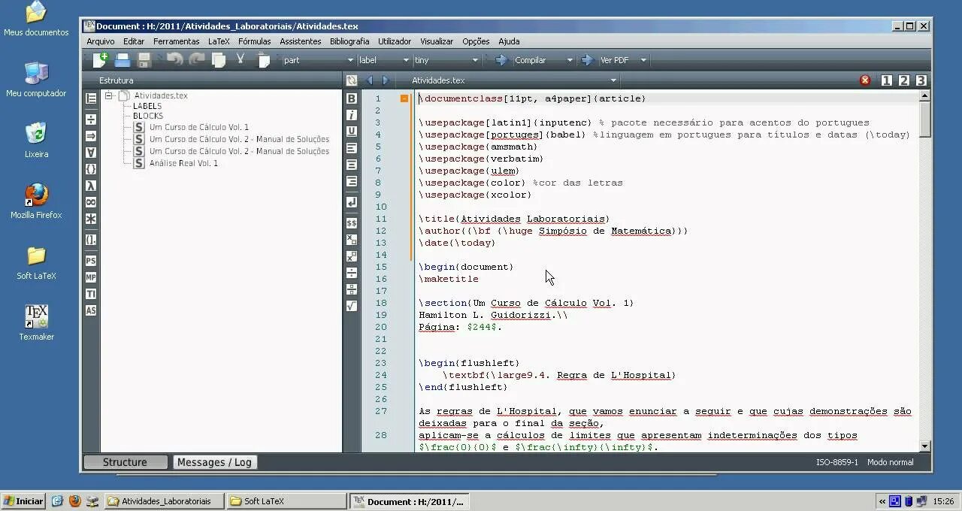The image size is (962, 511).
Task: Select the LABELS node in structure tree
Action: (x=147, y=106)
